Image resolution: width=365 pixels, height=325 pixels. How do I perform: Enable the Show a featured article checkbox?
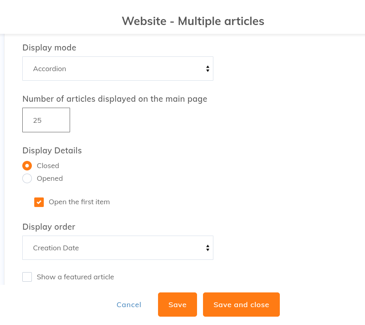27,277
